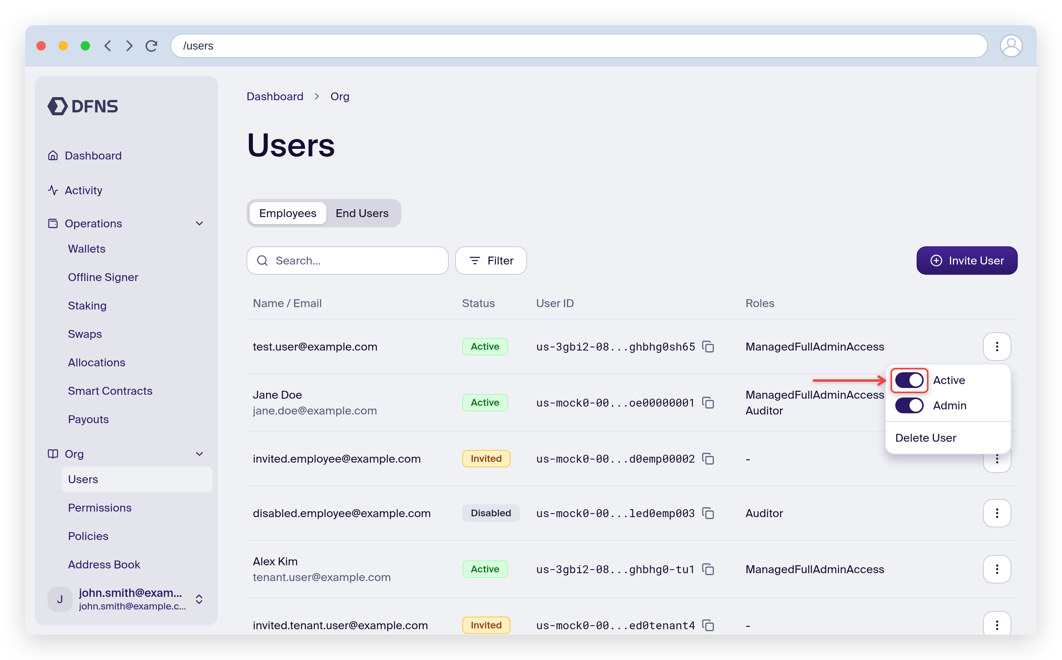This screenshot has height=660, width=1062.
Task: Click the Org breadcrumb
Action: pos(339,96)
